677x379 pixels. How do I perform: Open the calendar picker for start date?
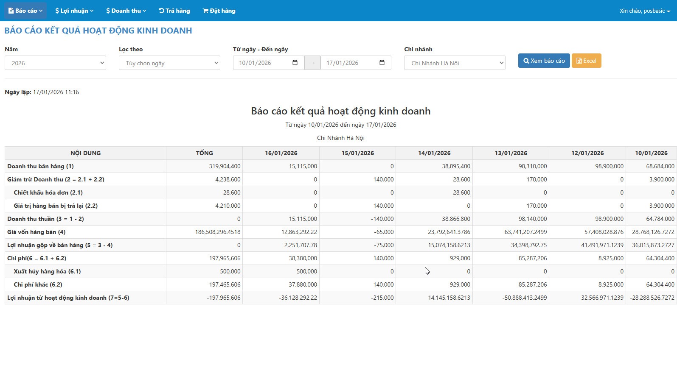coord(295,63)
